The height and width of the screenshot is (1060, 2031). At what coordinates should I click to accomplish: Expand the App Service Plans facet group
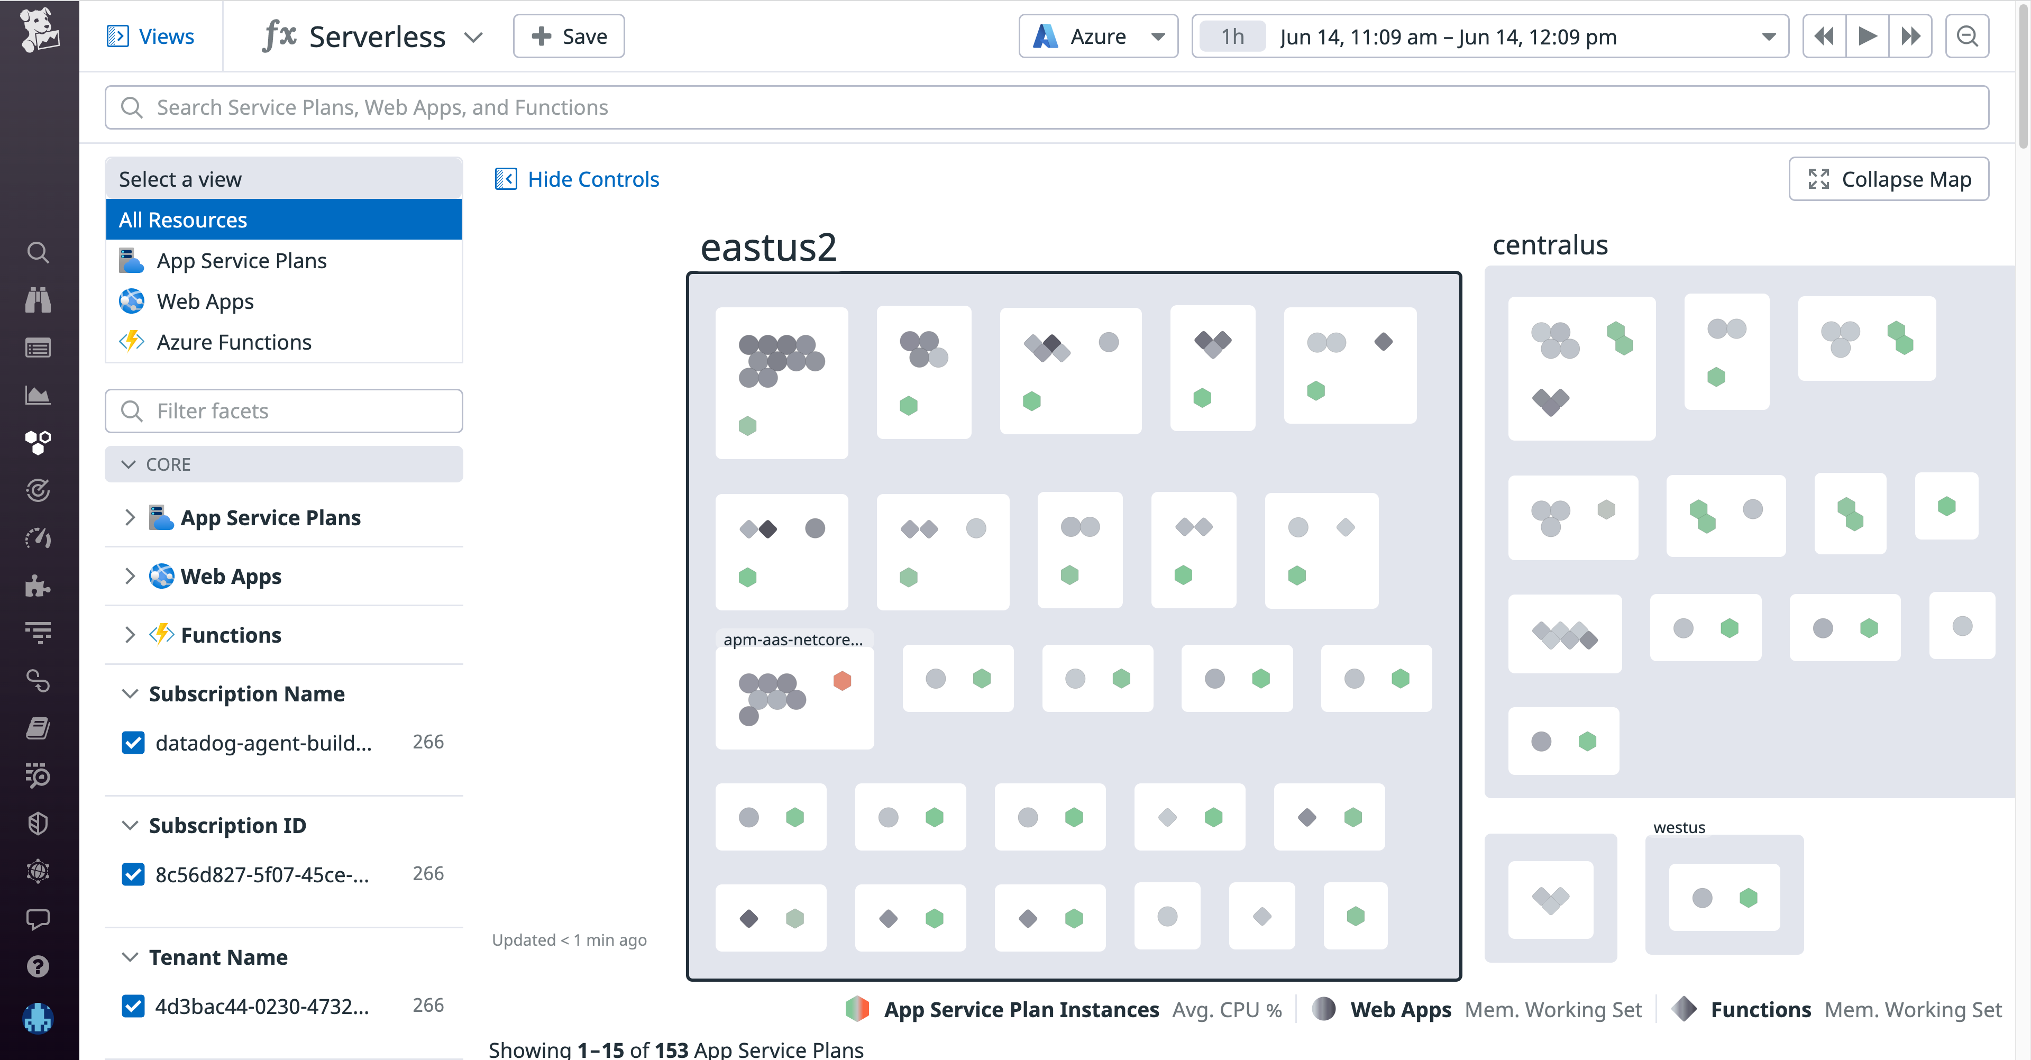130,517
